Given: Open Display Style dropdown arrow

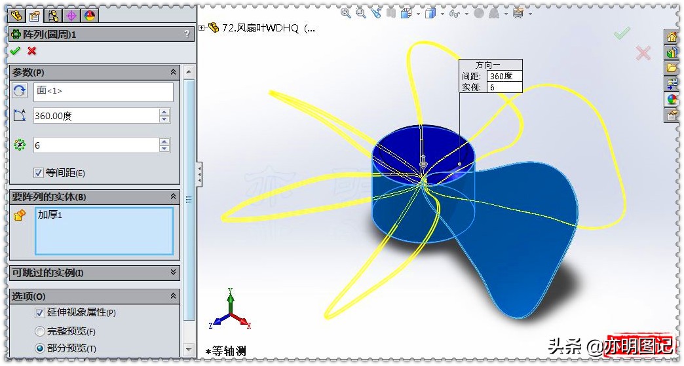Looking at the screenshot, I should pos(442,14).
